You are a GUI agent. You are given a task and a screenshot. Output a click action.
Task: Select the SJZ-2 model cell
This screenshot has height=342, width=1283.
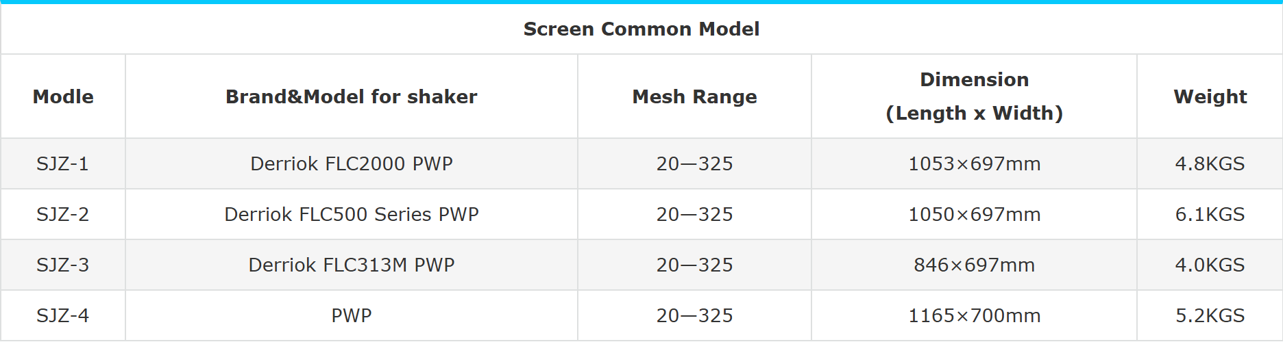pyautogui.click(x=62, y=214)
